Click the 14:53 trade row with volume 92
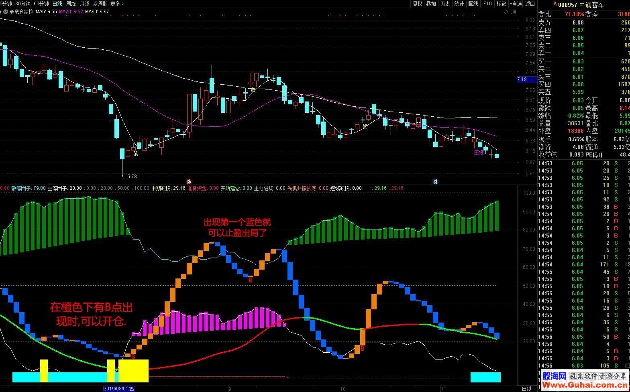630x392 pixels. click(584, 199)
